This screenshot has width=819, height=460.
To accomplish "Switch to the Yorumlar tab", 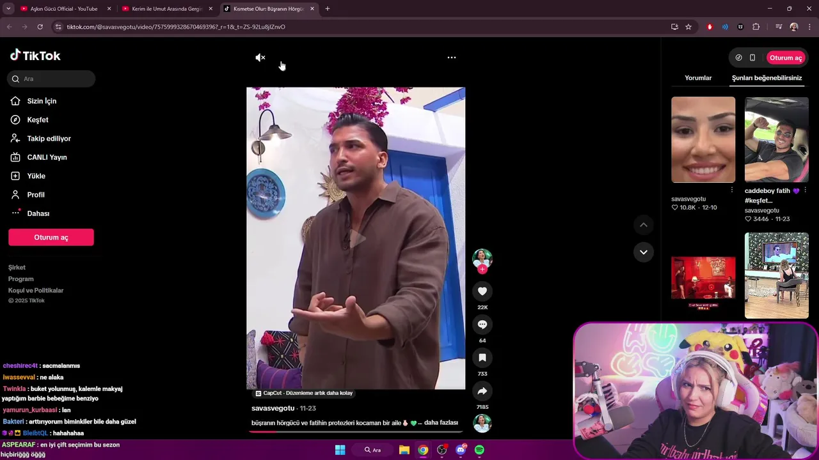I will coord(698,78).
